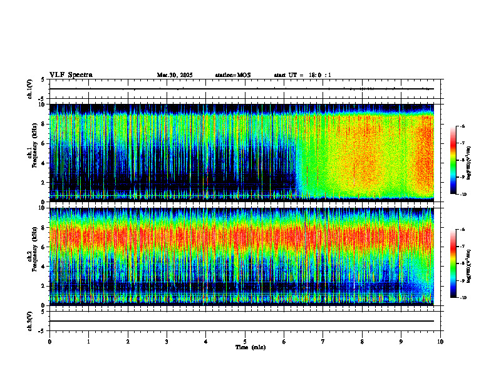
Task: Click the ch.3 voltage waveform trace
Action: [242, 321]
